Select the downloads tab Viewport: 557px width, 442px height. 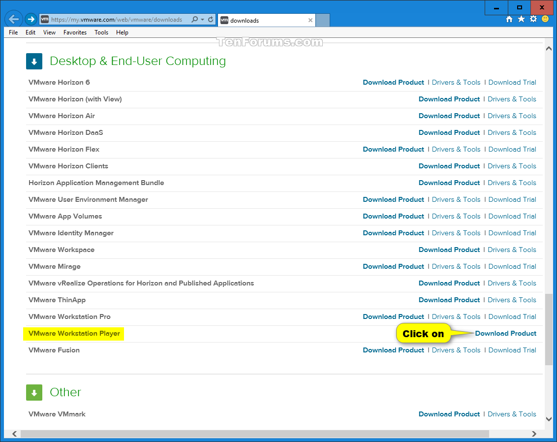(x=266, y=20)
